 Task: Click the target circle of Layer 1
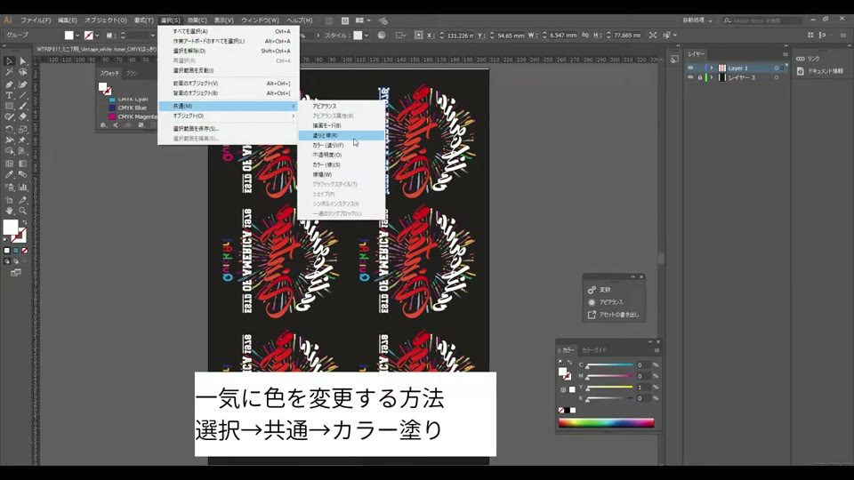point(776,68)
